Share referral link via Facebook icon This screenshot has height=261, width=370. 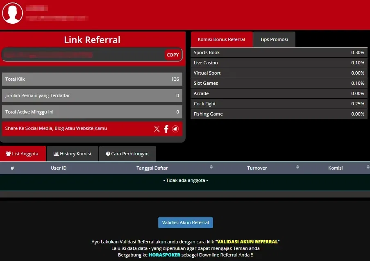point(166,129)
